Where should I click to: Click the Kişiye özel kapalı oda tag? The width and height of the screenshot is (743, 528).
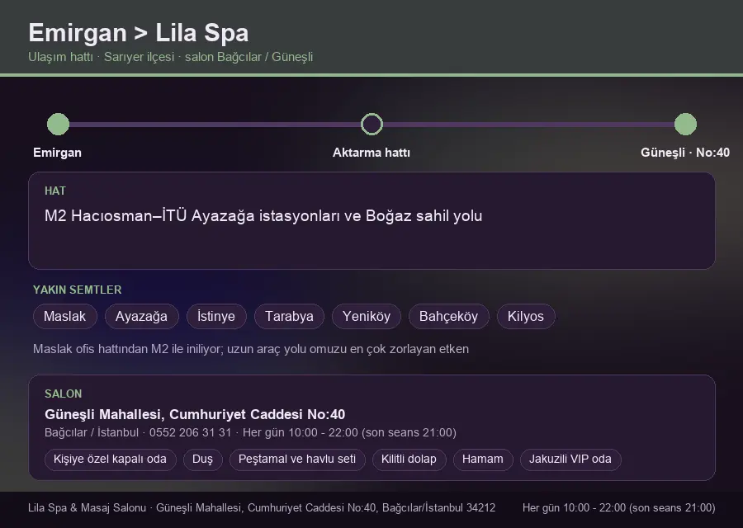tap(110, 460)
